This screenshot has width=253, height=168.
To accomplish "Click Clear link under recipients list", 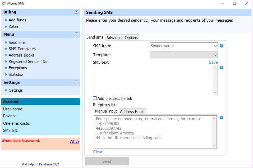I will (x=98, y=152).
